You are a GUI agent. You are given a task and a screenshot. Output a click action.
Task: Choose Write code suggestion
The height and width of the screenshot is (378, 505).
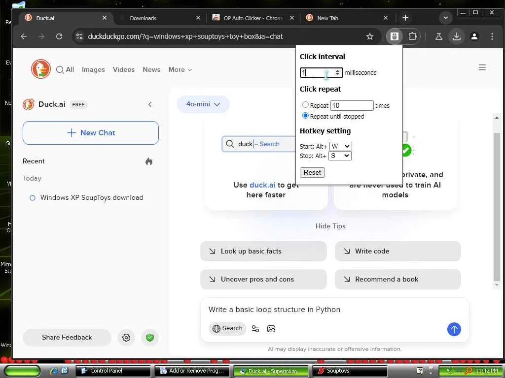[398, 252]
